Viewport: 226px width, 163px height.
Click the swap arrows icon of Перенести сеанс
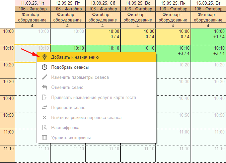(x=45, y=108)
